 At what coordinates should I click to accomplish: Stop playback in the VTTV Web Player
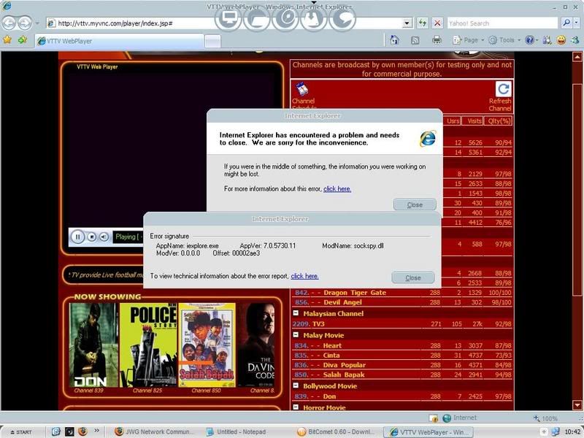(92, 237)
